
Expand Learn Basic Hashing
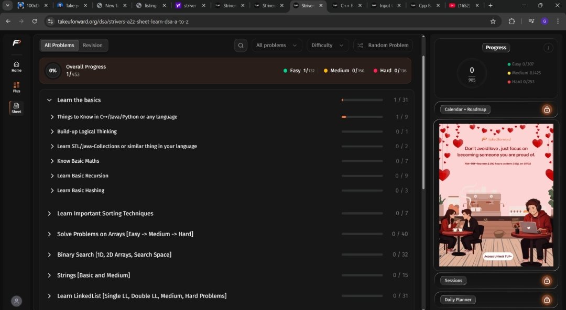click(52, 191)
